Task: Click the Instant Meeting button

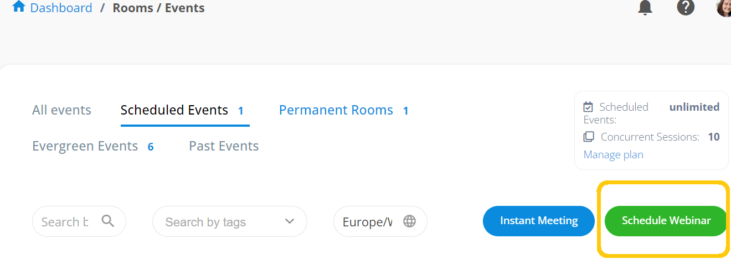Action: tap(539, 221)
